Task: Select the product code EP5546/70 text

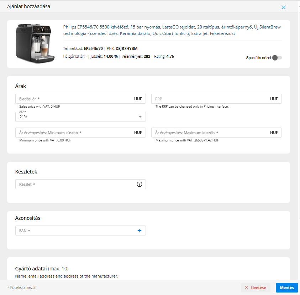Action: (93, 49)
